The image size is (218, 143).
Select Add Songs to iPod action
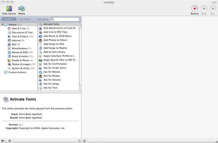click(58, 44)
